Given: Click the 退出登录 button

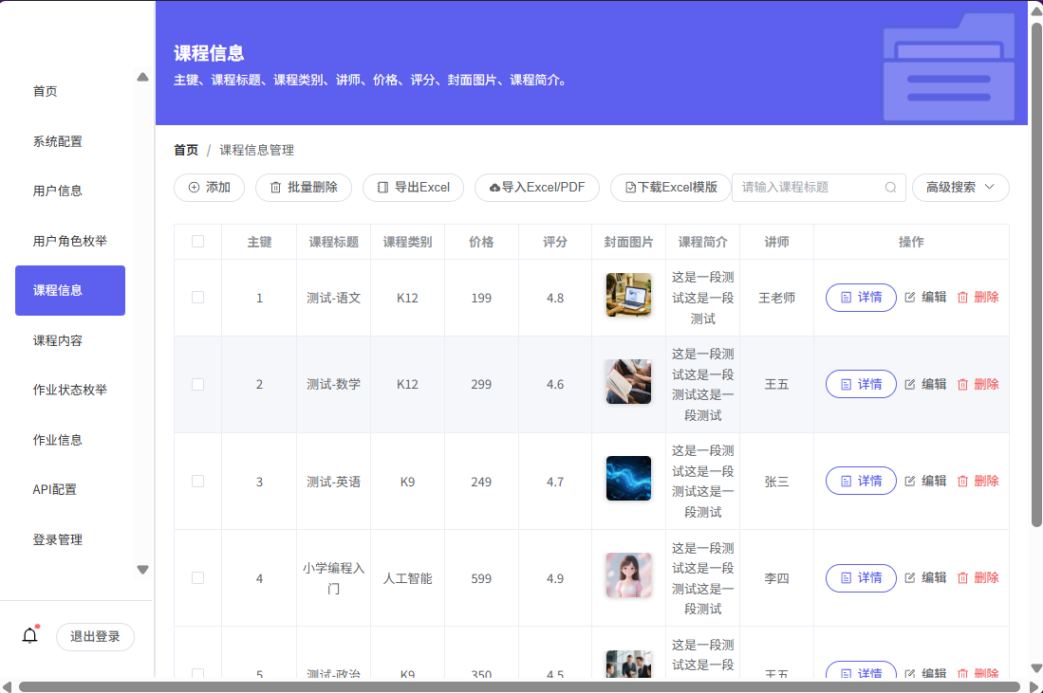Looking at the screenshot, I should (95, 637).
